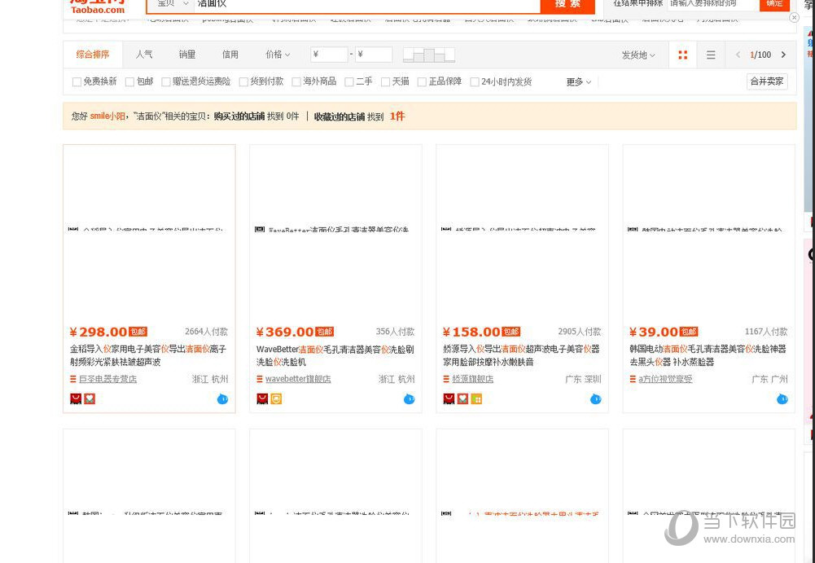Switch to list view layout icon

711,55
